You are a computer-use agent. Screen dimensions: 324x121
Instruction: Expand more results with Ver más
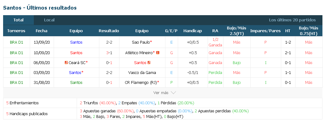[165, 93]
